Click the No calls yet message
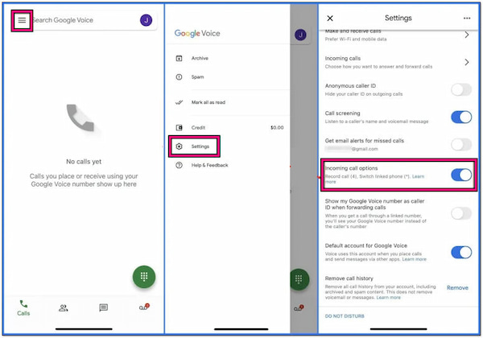The image size is (483, 338). pos(84,162)
